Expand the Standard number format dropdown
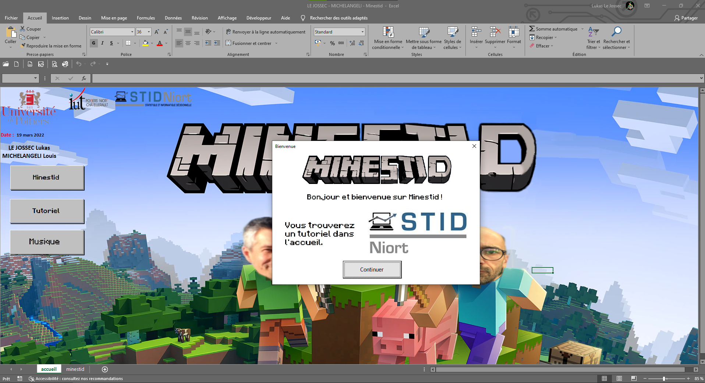 362,32
